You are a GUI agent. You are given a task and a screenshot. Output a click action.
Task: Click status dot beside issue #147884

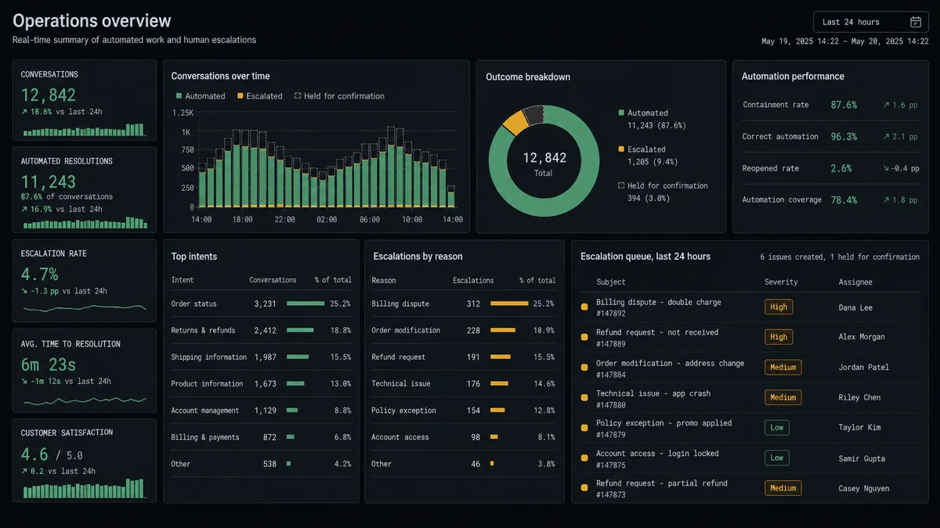point(584,368)
